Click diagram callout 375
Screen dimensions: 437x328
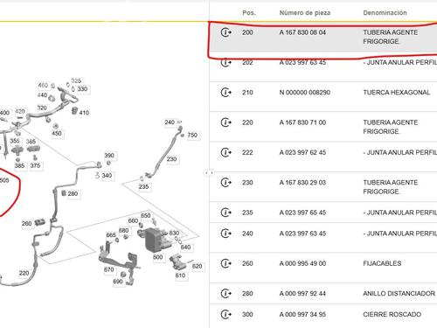pyautogui.click(x=35, y=165)
